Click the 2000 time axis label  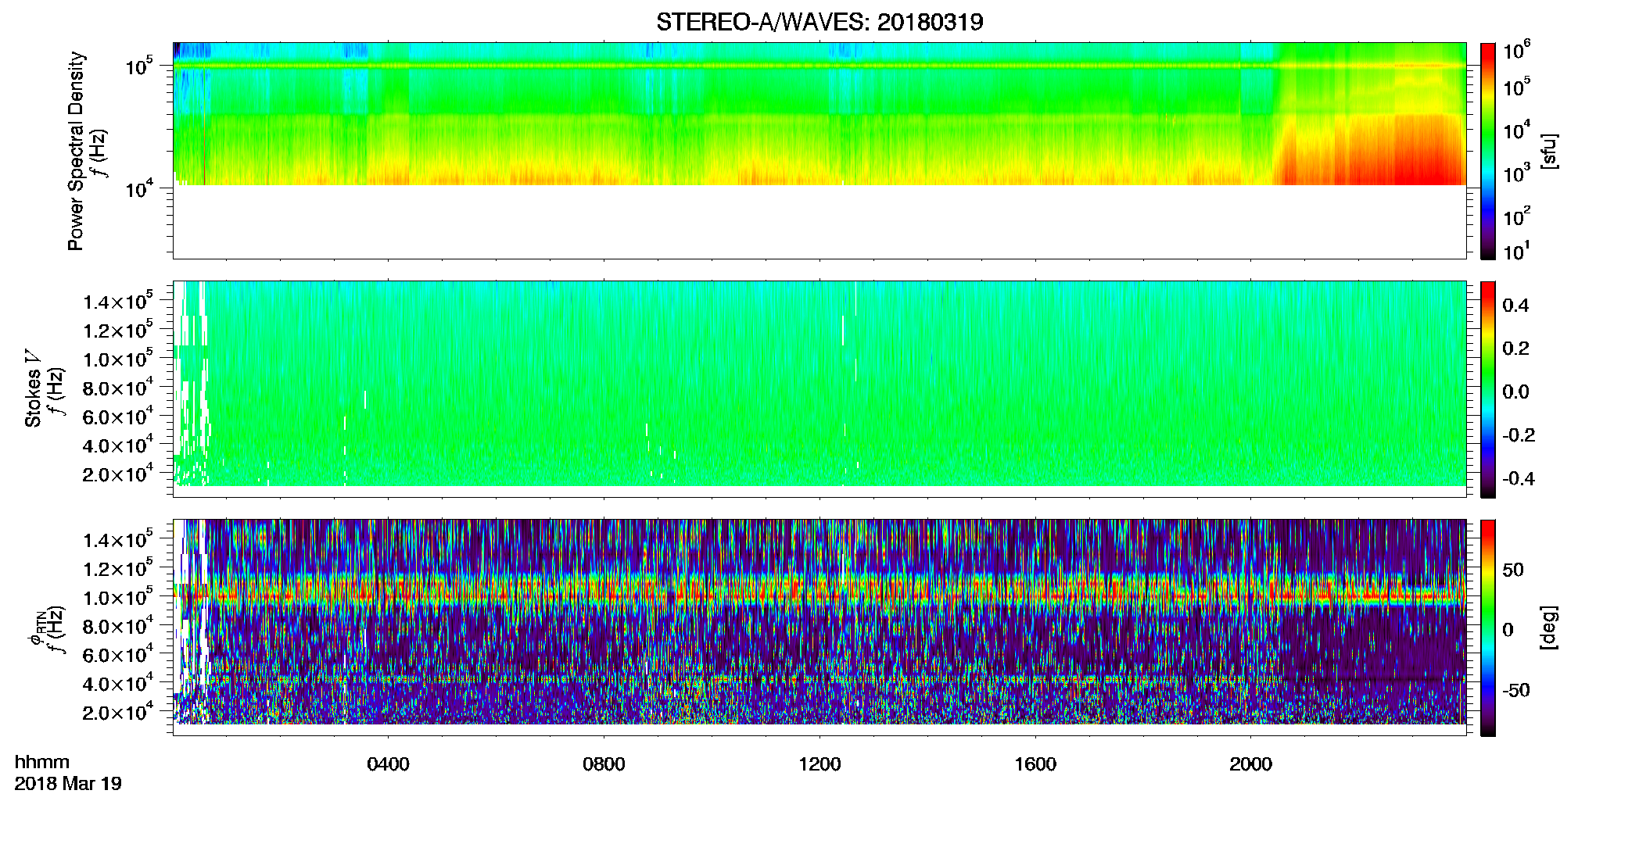1250,764
